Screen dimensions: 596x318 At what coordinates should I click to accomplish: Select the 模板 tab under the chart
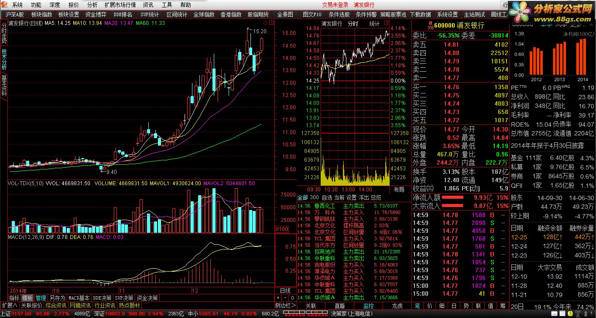(27, 298)
